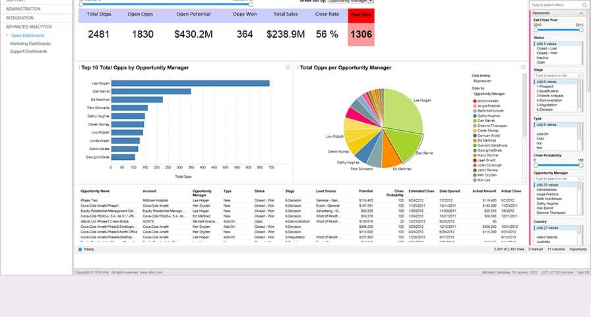Click the Ed Martinez bar in the bar chart

click(137, 100)
